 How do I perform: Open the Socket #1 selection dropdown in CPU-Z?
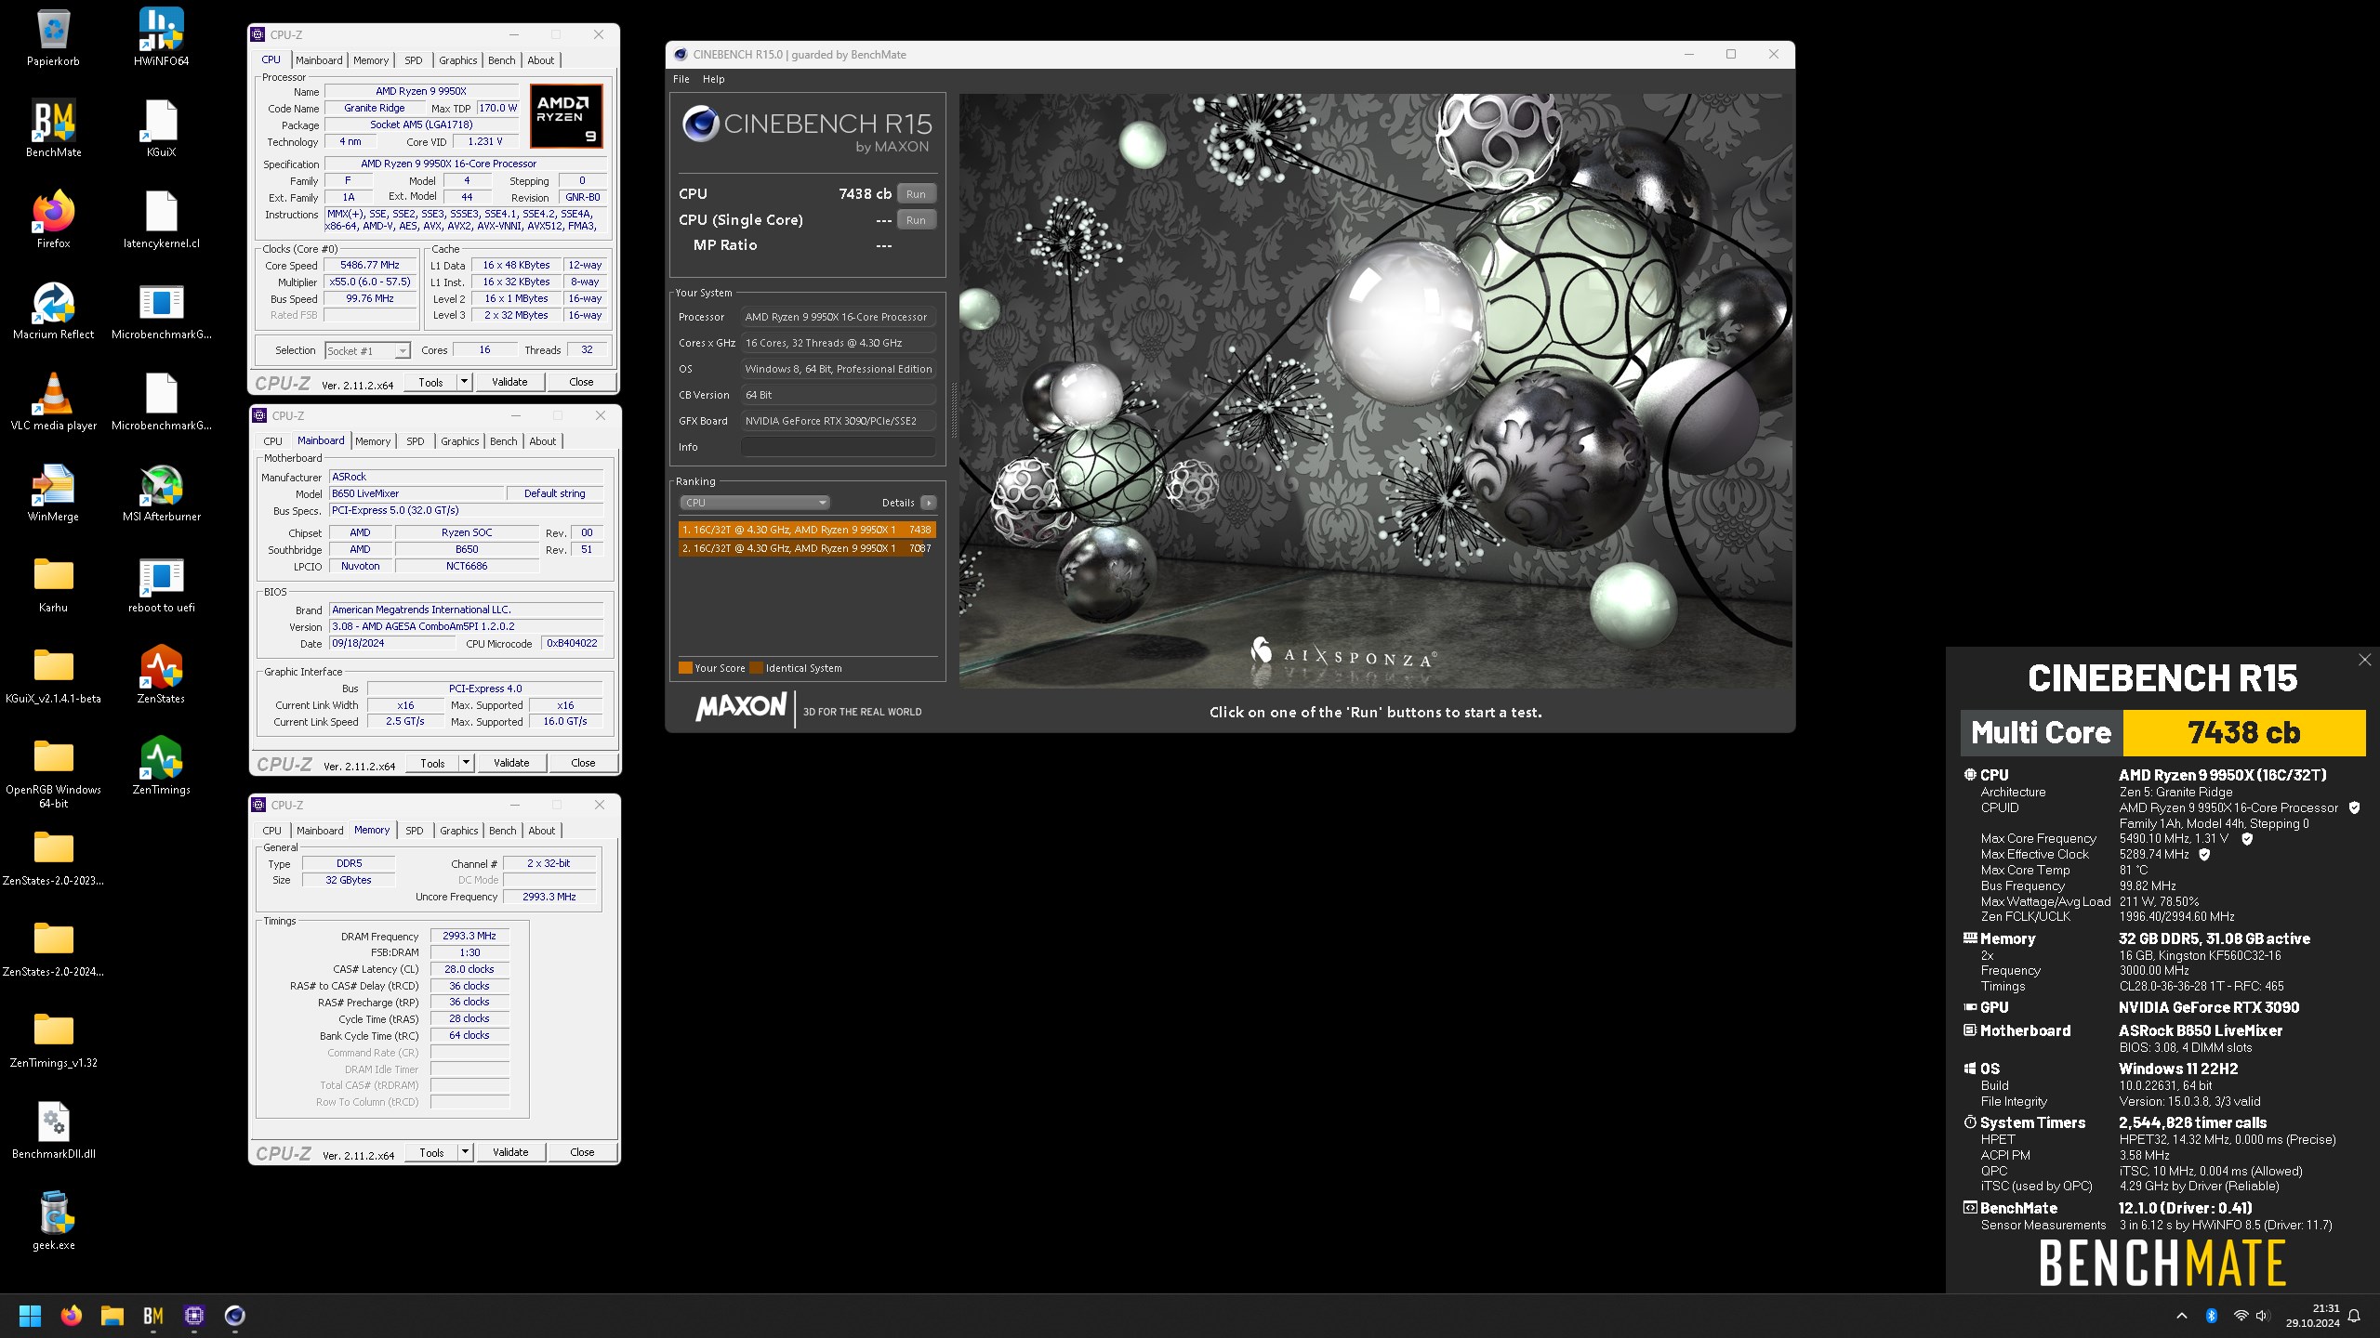click(368, 350)
